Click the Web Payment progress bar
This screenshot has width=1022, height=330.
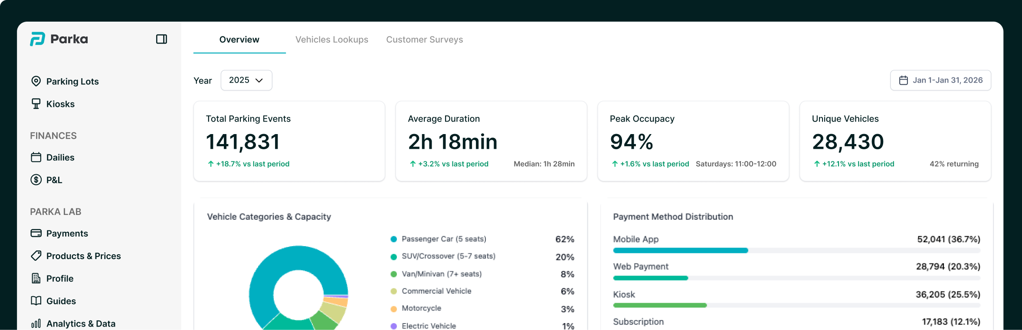(797, 278)
